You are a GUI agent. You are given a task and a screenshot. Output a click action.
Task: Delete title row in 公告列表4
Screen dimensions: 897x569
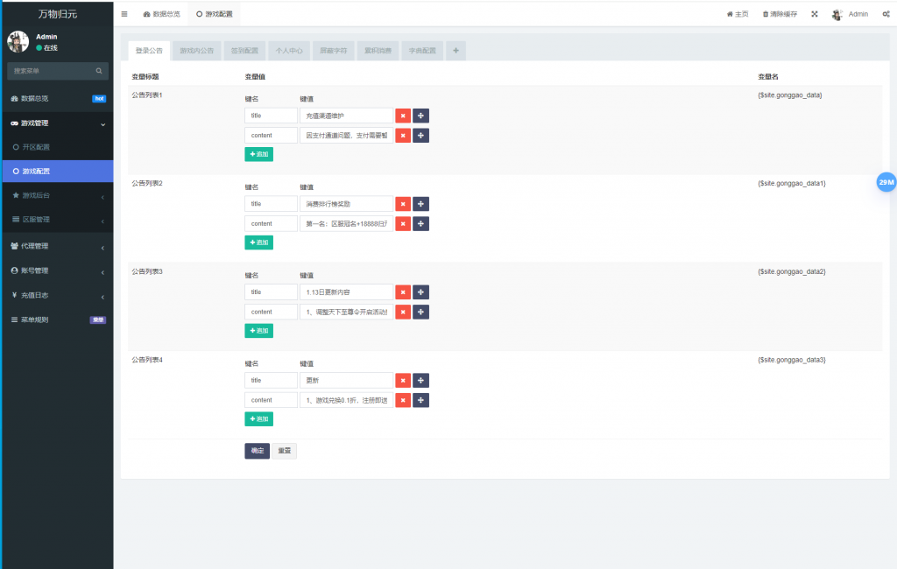coord(403,380)
